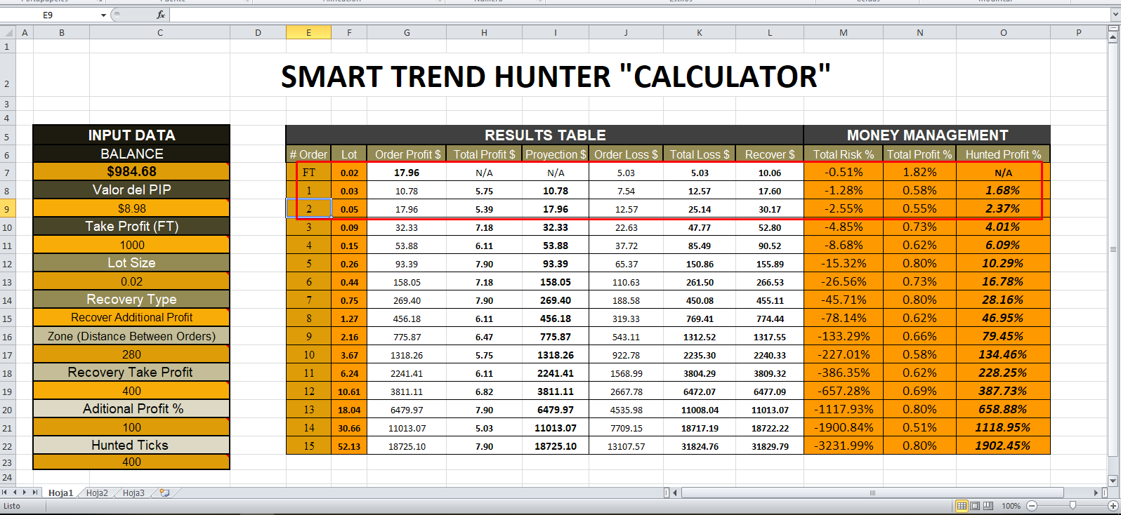
Task: Jump to the last sheet tab arrow
Action: click(x=35, y=493)
